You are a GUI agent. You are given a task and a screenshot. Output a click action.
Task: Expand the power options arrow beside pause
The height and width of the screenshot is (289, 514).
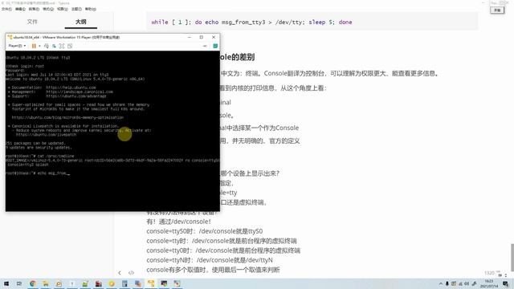39,46
